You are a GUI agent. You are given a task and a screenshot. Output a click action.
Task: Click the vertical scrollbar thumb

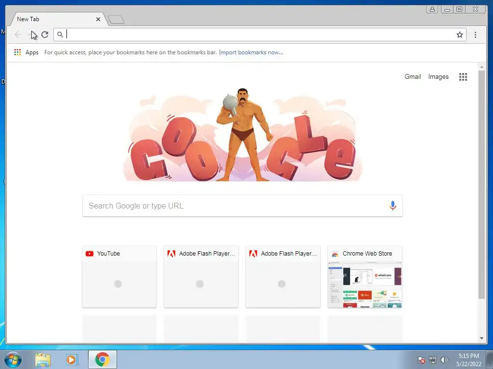481,184
